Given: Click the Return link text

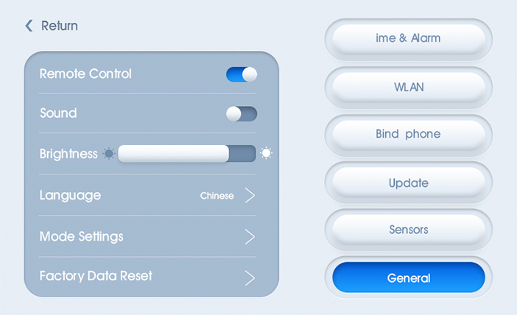Looking at the screenshot, I should (59, 26).
